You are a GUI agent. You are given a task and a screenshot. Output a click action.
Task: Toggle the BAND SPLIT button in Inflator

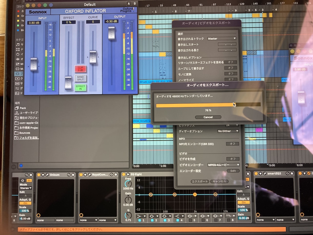click(80, 78)
